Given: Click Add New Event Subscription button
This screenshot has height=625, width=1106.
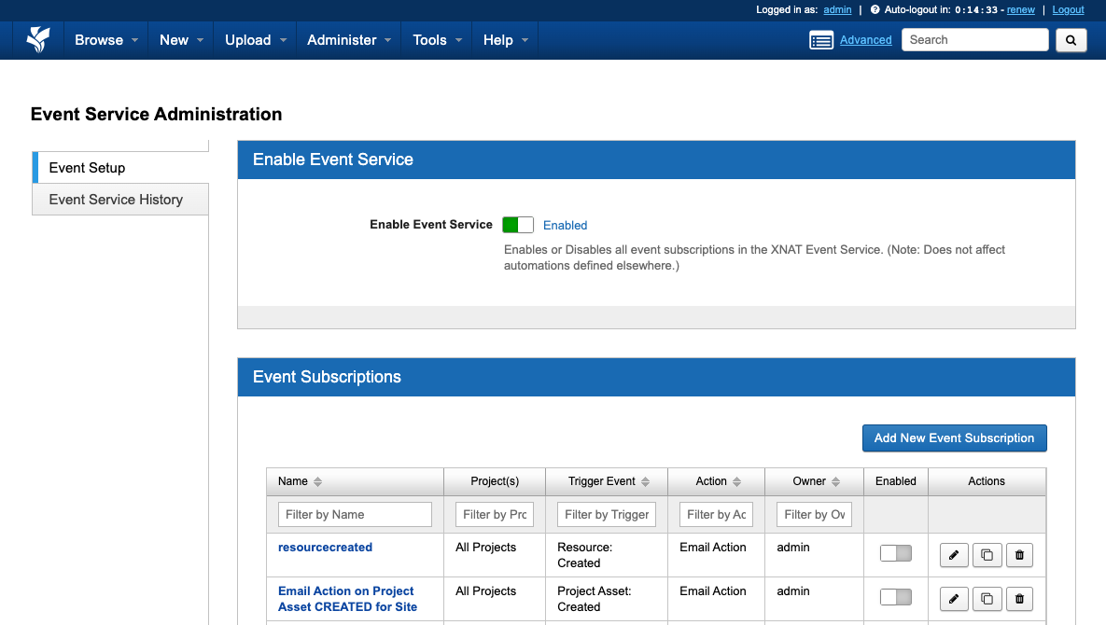Looking at the screenshot, I should tap(954, 438).
